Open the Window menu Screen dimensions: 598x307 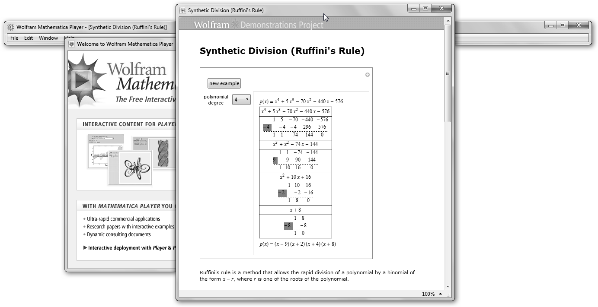[x=48, y=38]
